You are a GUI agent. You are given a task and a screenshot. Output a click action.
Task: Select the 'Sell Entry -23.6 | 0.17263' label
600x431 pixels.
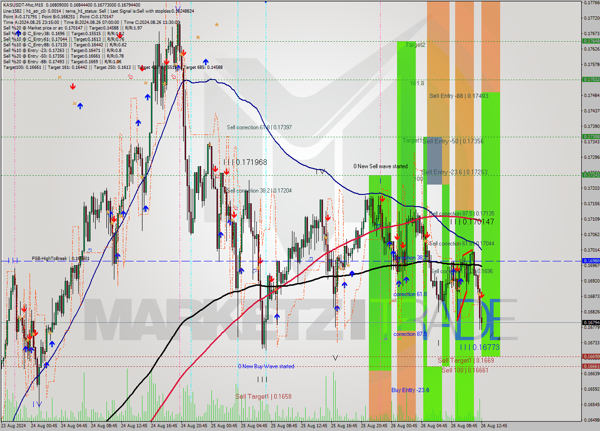[x=454, y=172]
